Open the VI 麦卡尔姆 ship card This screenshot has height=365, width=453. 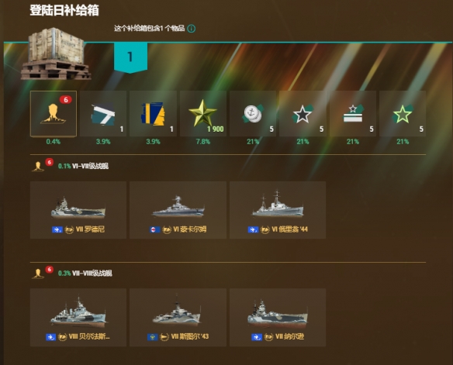pyautogui.click(x=178, y=210)
